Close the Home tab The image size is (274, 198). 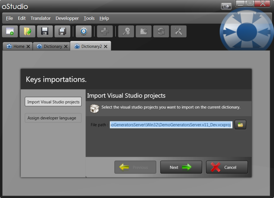(x=28, y=46)
